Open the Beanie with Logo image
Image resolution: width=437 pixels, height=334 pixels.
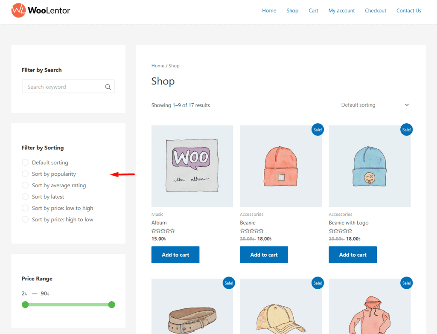click(370, 166)
